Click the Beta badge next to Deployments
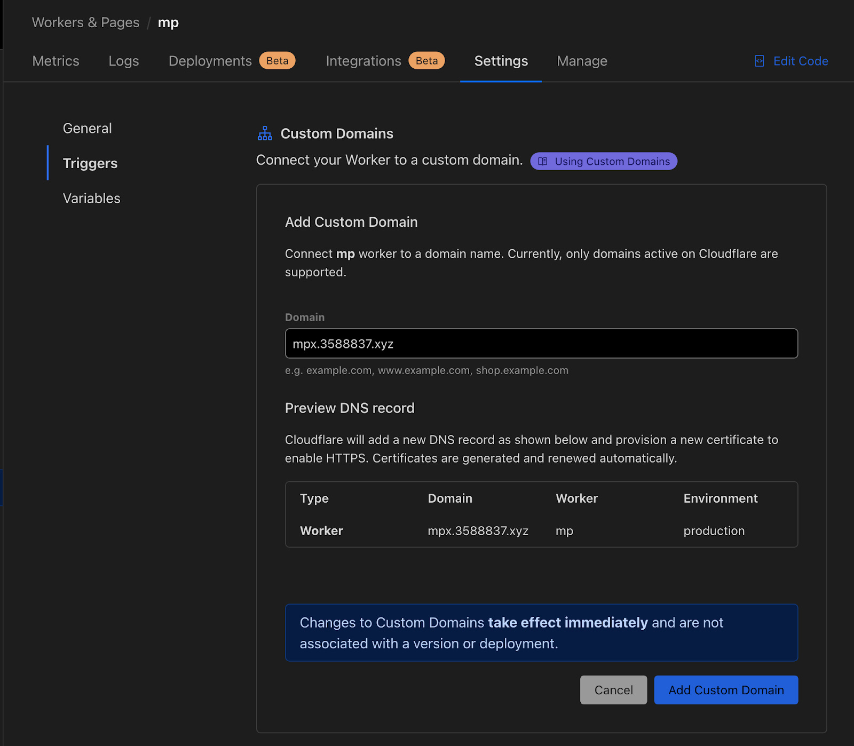854x746 pixels. point(277,61)
